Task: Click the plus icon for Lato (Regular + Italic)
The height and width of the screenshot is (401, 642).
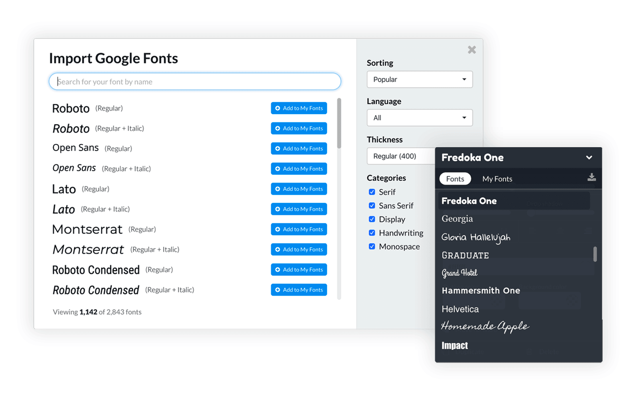Action: [278, 209]
